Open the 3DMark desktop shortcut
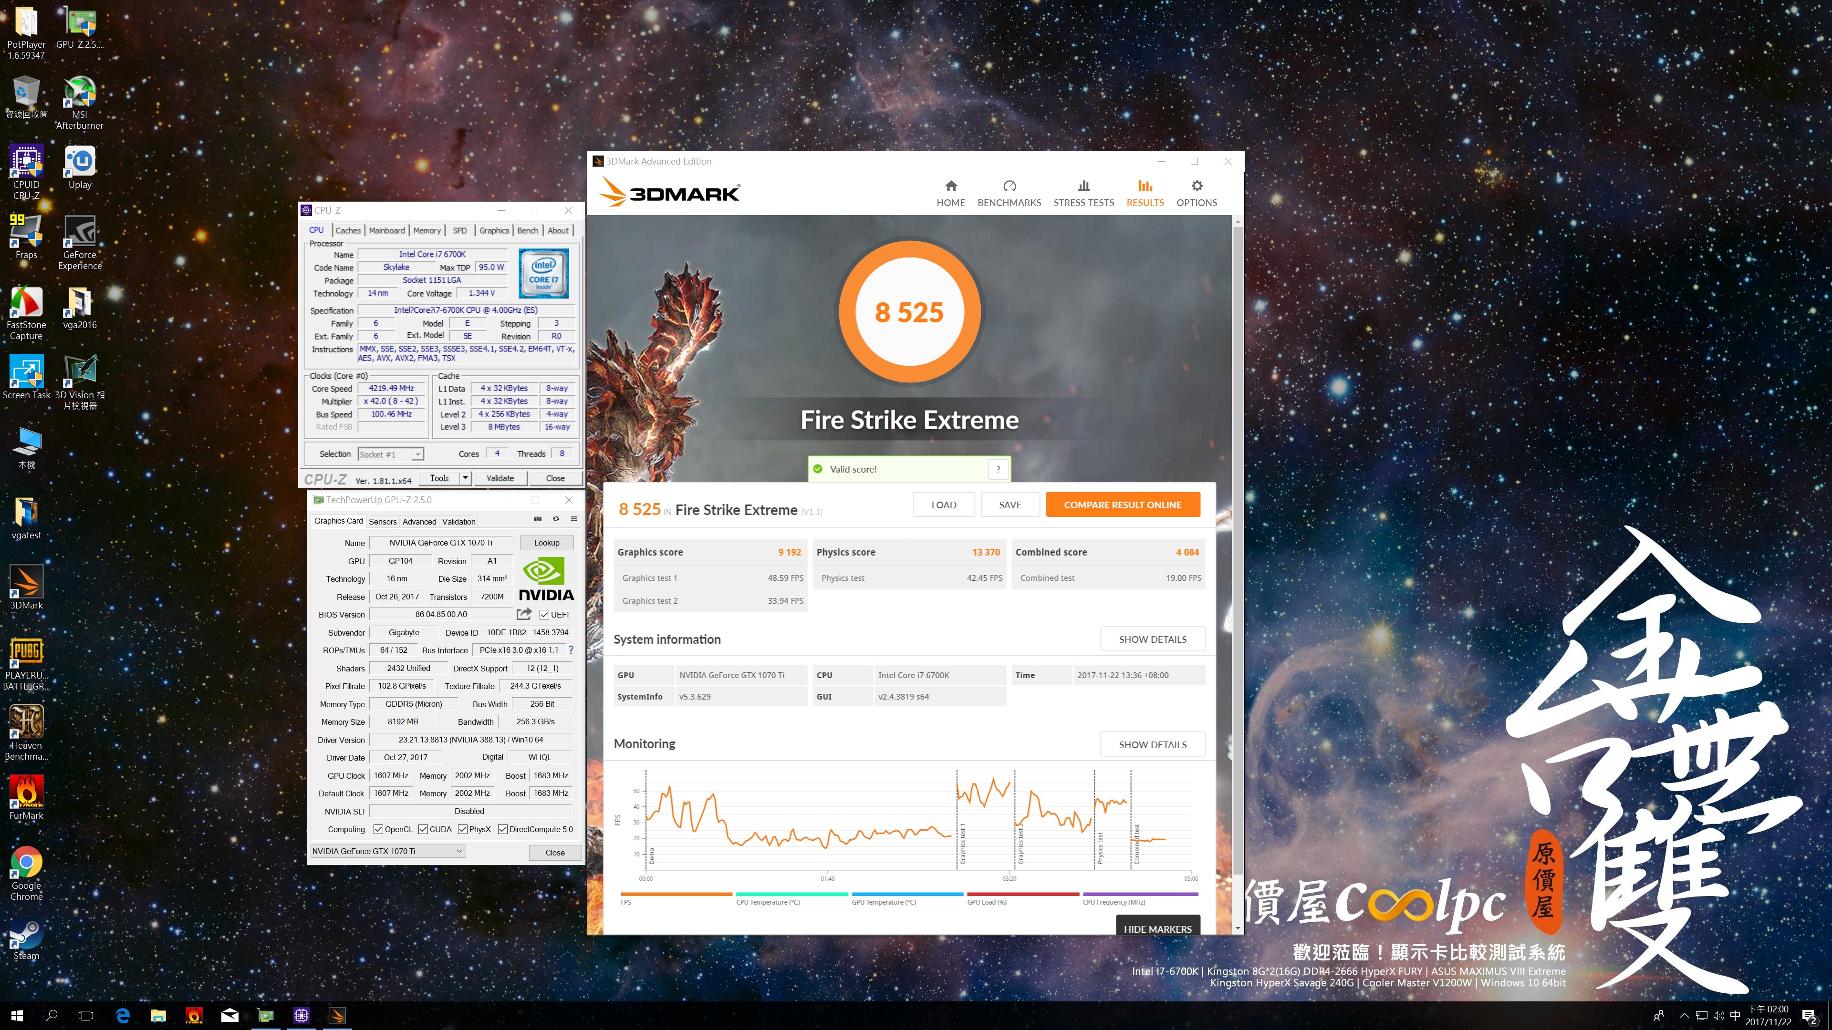The image size is (1832, 1030). click(x=26, y=588)
